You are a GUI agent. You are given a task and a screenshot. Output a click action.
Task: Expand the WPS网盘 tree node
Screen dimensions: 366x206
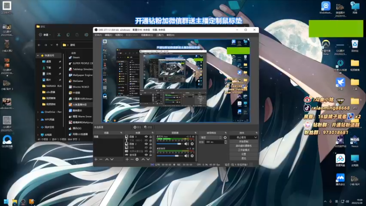pos(38,119)
